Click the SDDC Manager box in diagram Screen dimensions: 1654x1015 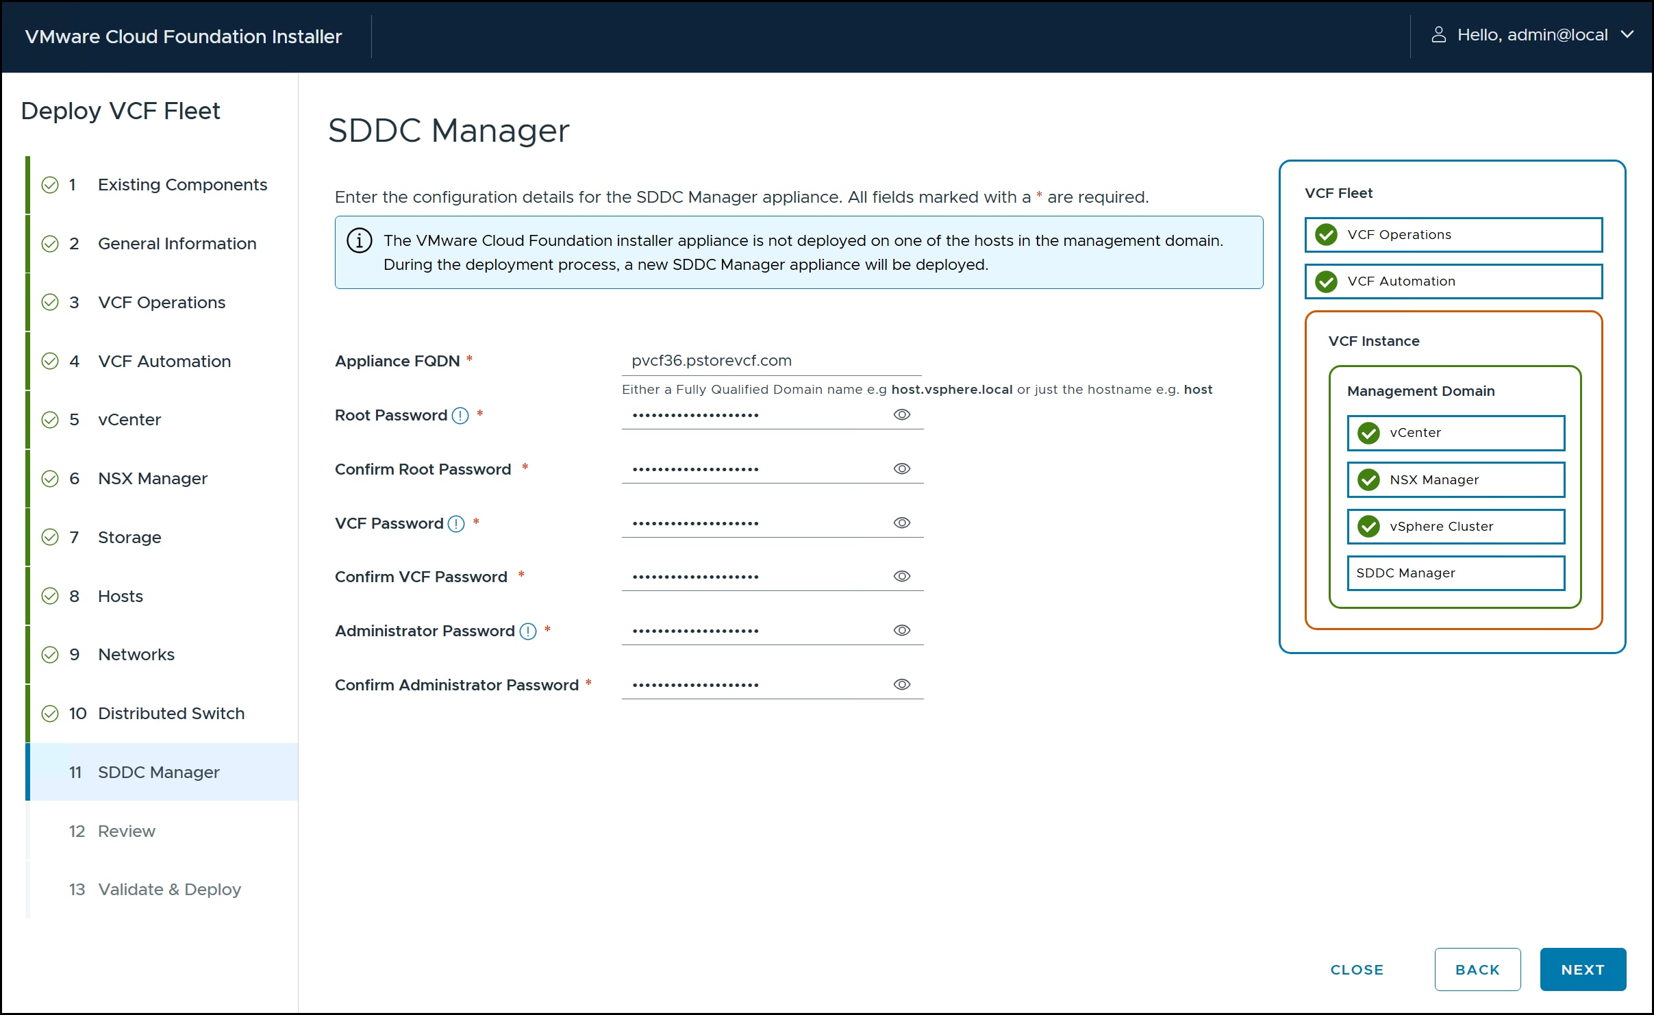click(x=1455, y=573)
